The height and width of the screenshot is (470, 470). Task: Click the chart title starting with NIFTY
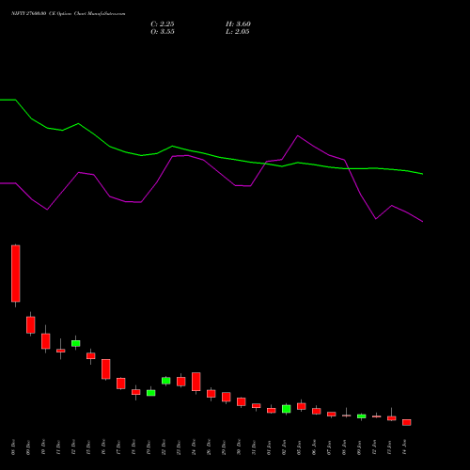69,14
